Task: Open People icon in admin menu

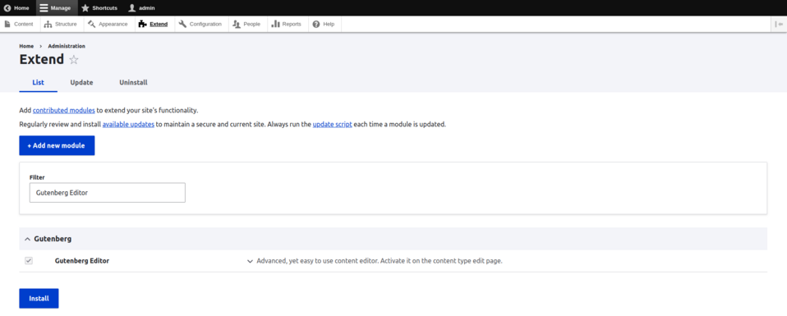Action: [237, 24]
